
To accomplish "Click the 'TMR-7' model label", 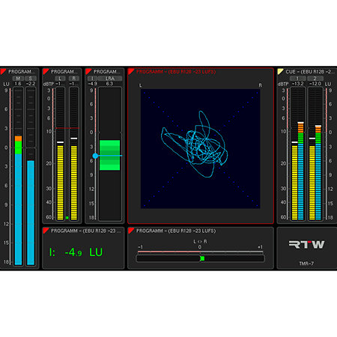I will [x=306, y=264].
